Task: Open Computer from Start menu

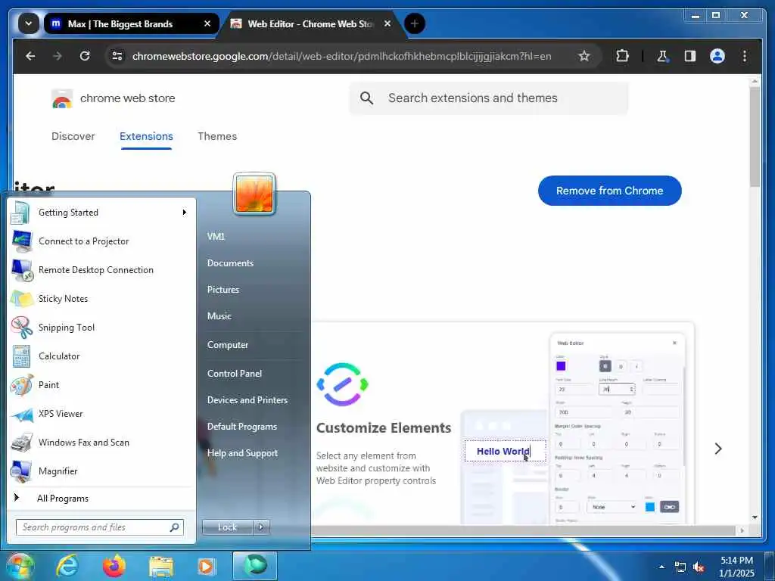Action: pyautogui.click(x=228, y=345)
